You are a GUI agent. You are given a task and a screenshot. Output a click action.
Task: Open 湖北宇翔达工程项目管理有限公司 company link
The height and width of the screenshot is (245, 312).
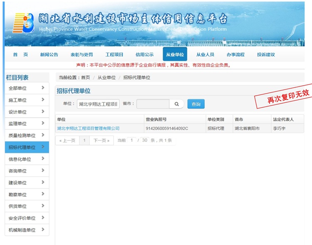[88, 129]
